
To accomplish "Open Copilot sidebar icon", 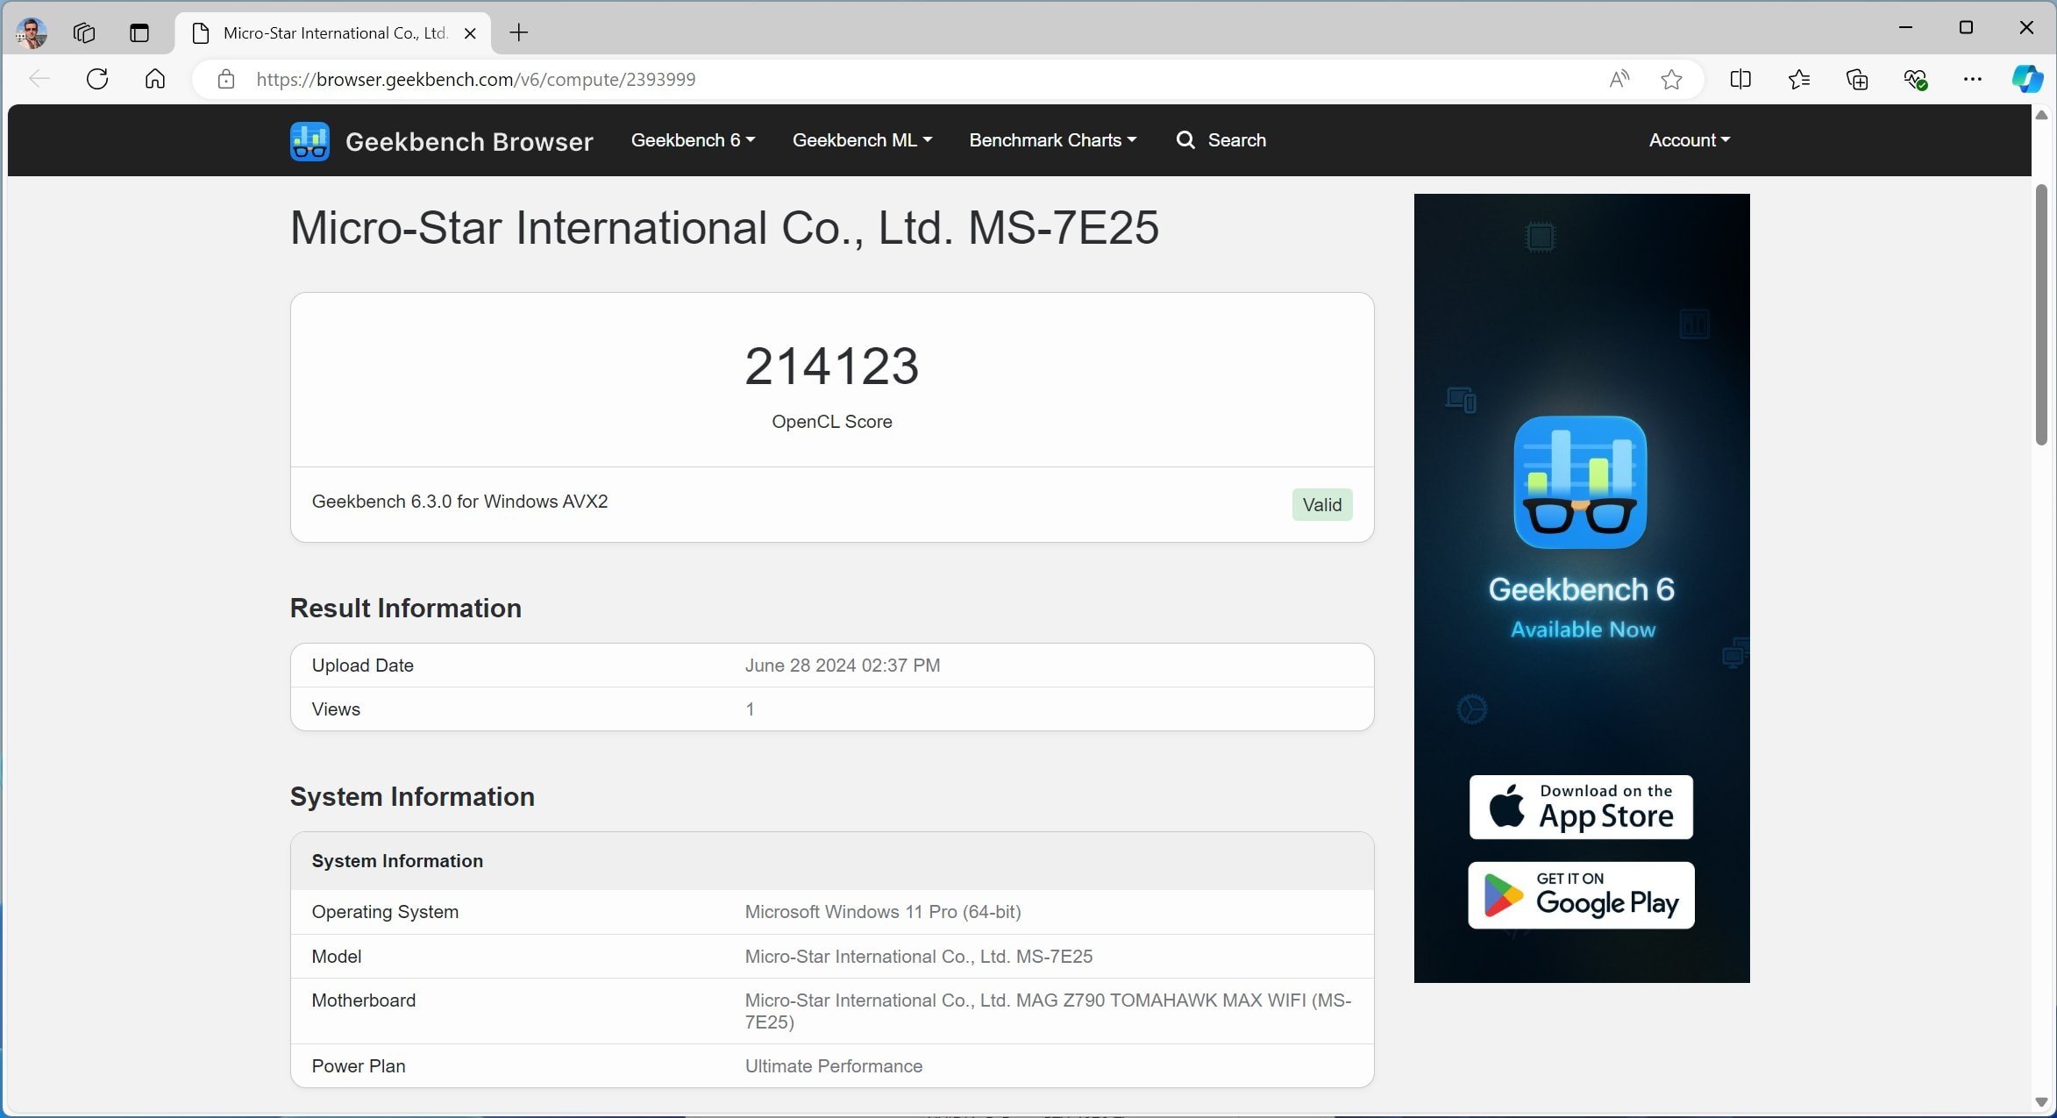I will tap(2027, 79).
